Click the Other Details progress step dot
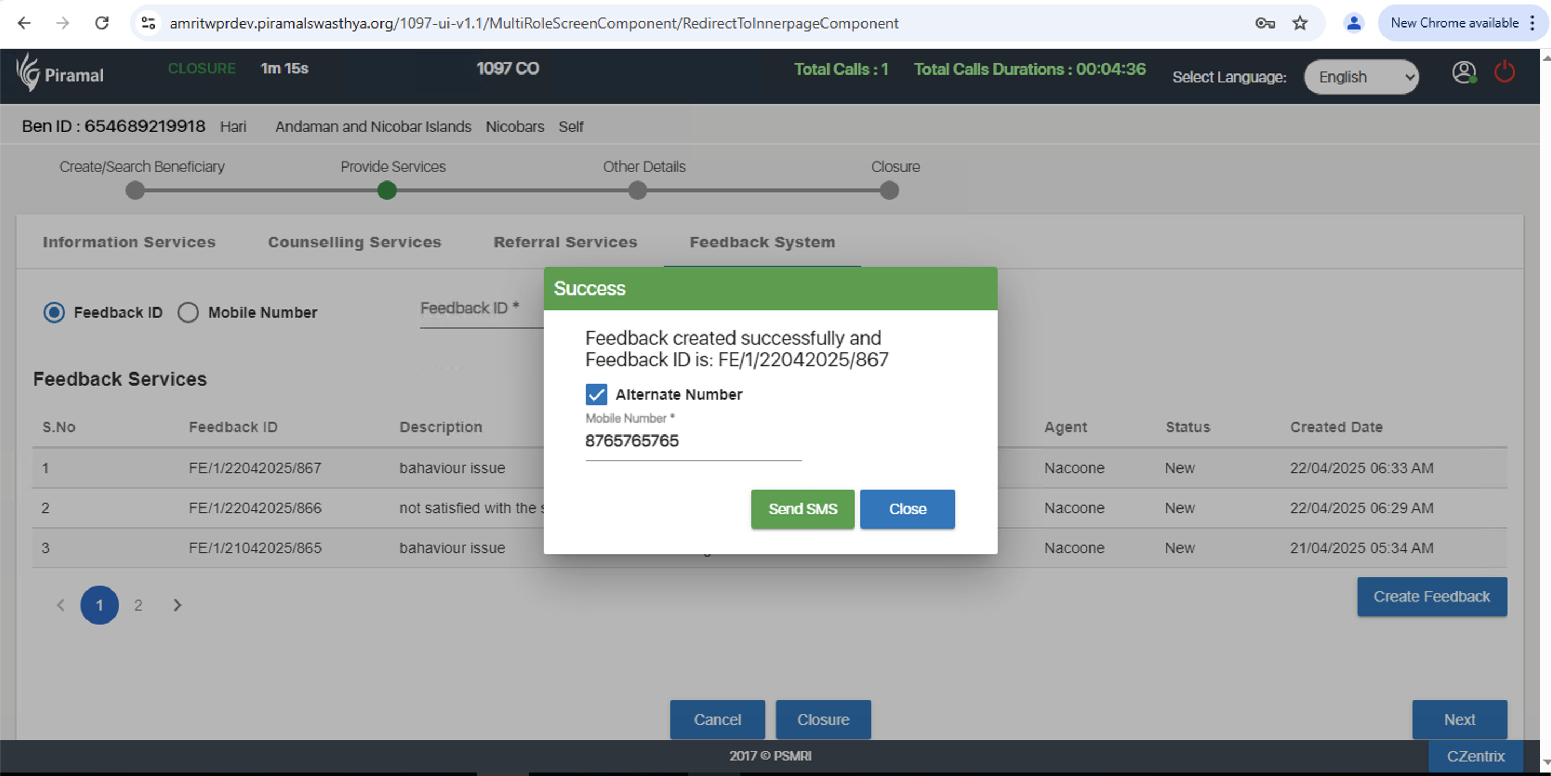This screenshot has height=776, width=1551. click(x=637, y=191)
